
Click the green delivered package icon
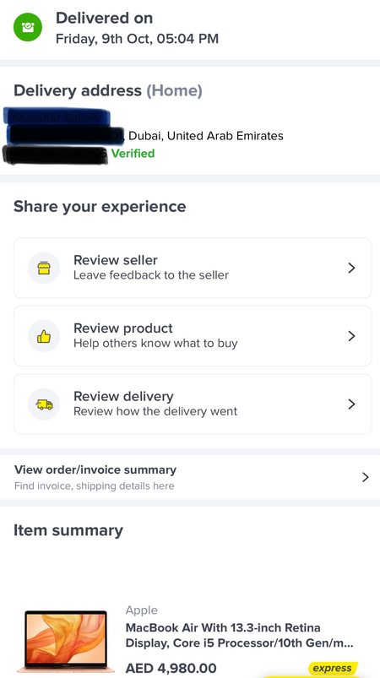(x=28, y=27)
